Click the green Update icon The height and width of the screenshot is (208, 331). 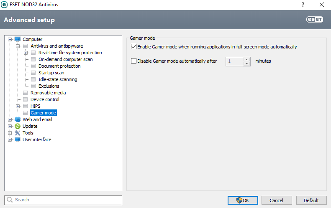point(18,126)
